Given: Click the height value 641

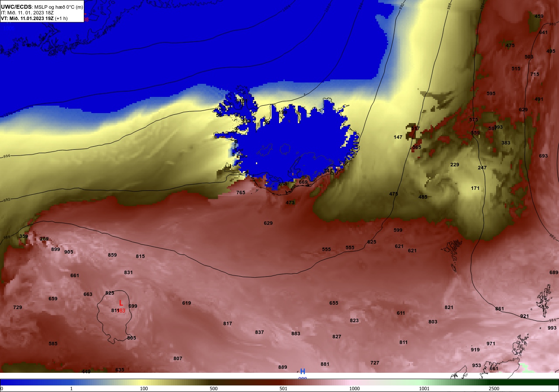Looking at the screenshot, I should pyautogui.click(x=543, y=32).
